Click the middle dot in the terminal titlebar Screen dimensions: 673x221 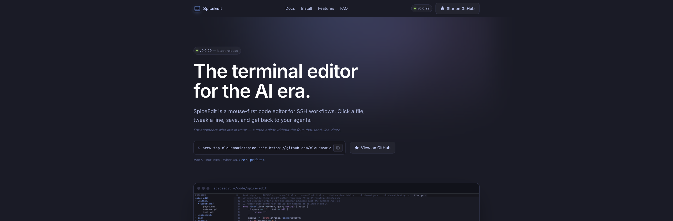tap(203, 188)
